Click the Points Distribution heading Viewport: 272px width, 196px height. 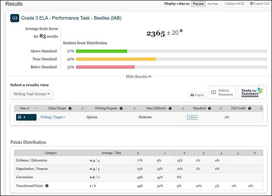(28, 142)
